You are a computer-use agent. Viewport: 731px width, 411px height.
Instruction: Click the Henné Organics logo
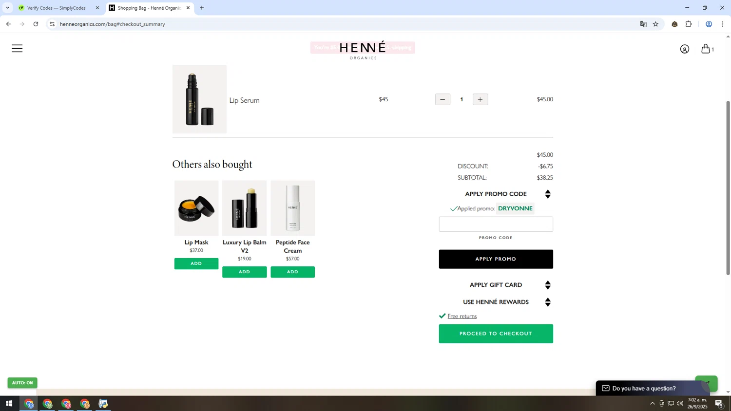pos(363,50)
